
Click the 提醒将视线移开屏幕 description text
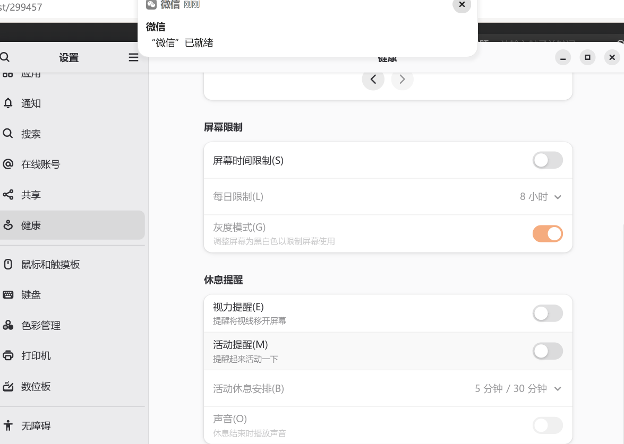[250, 321]
